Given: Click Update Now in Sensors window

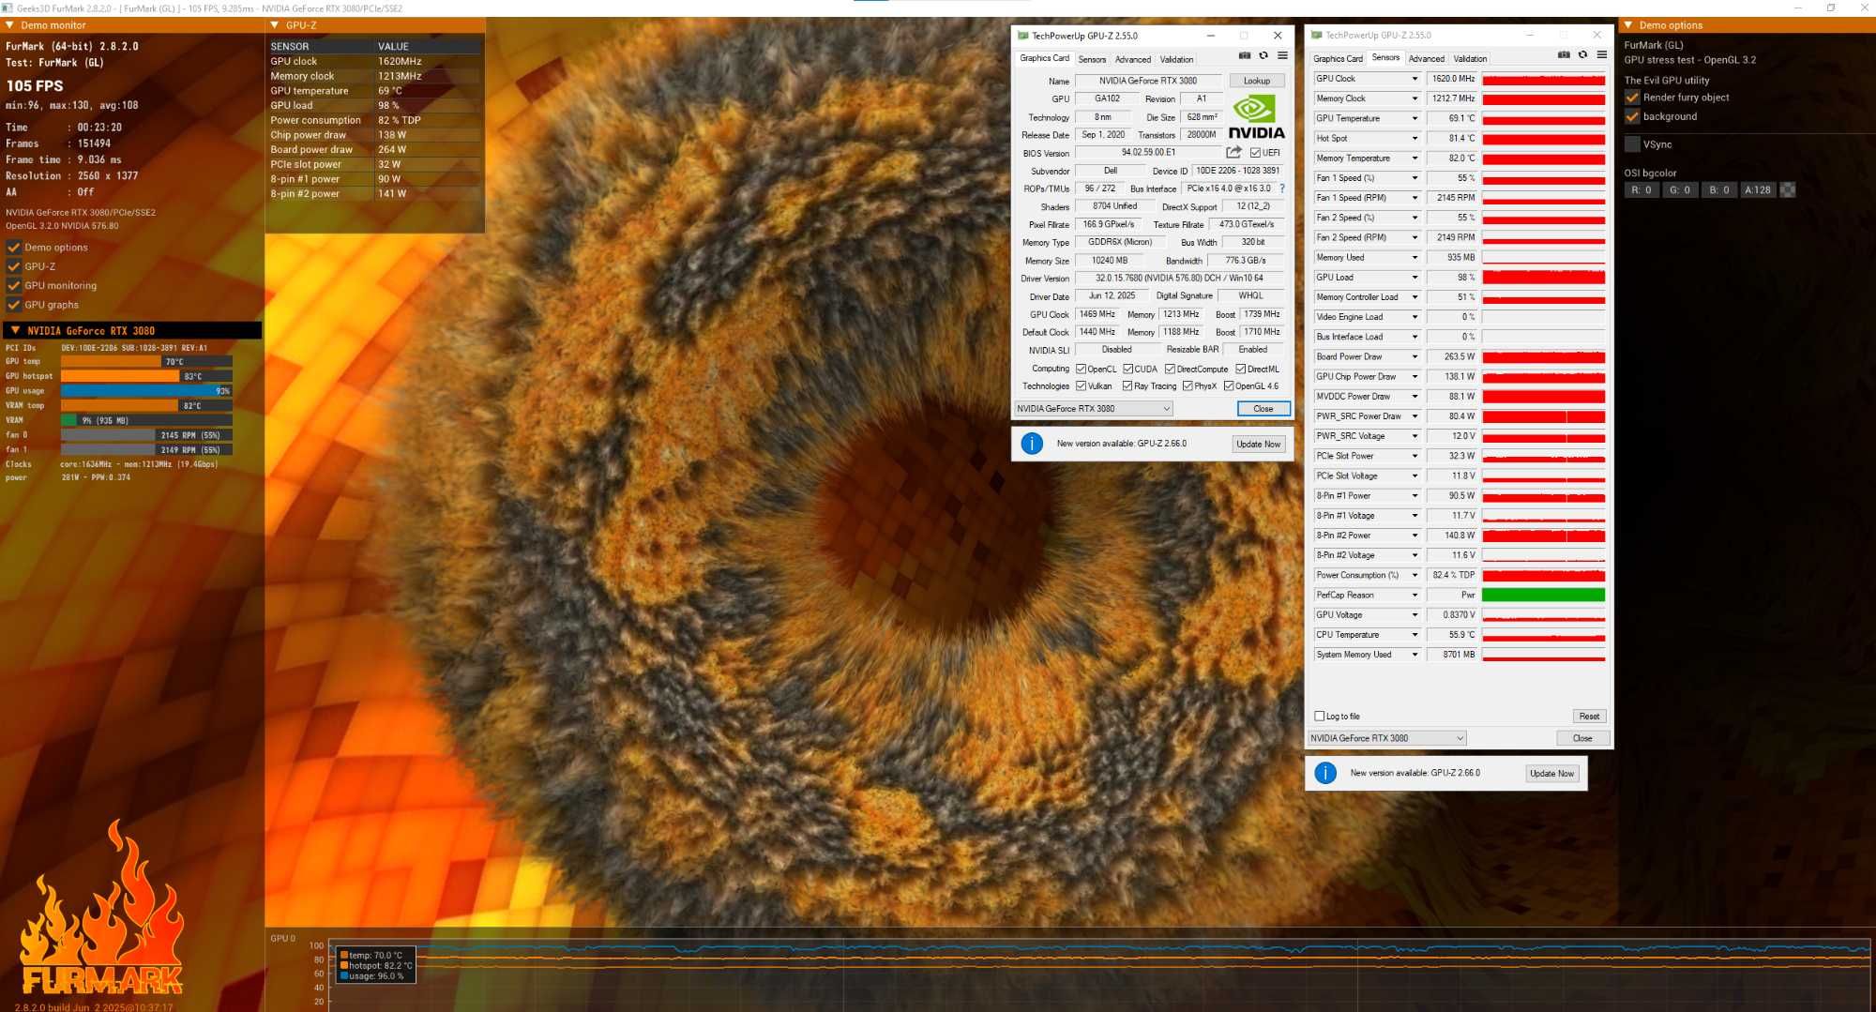Looking at the screenshot, I should (x=1551, y=773).
